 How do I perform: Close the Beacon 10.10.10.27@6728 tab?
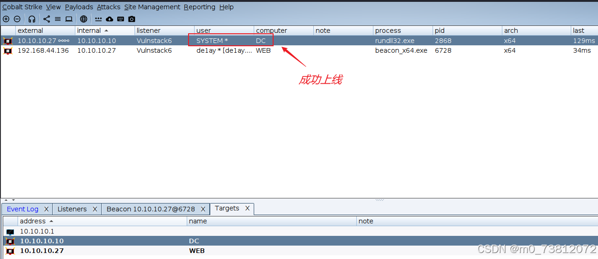(x=203, y=209)
